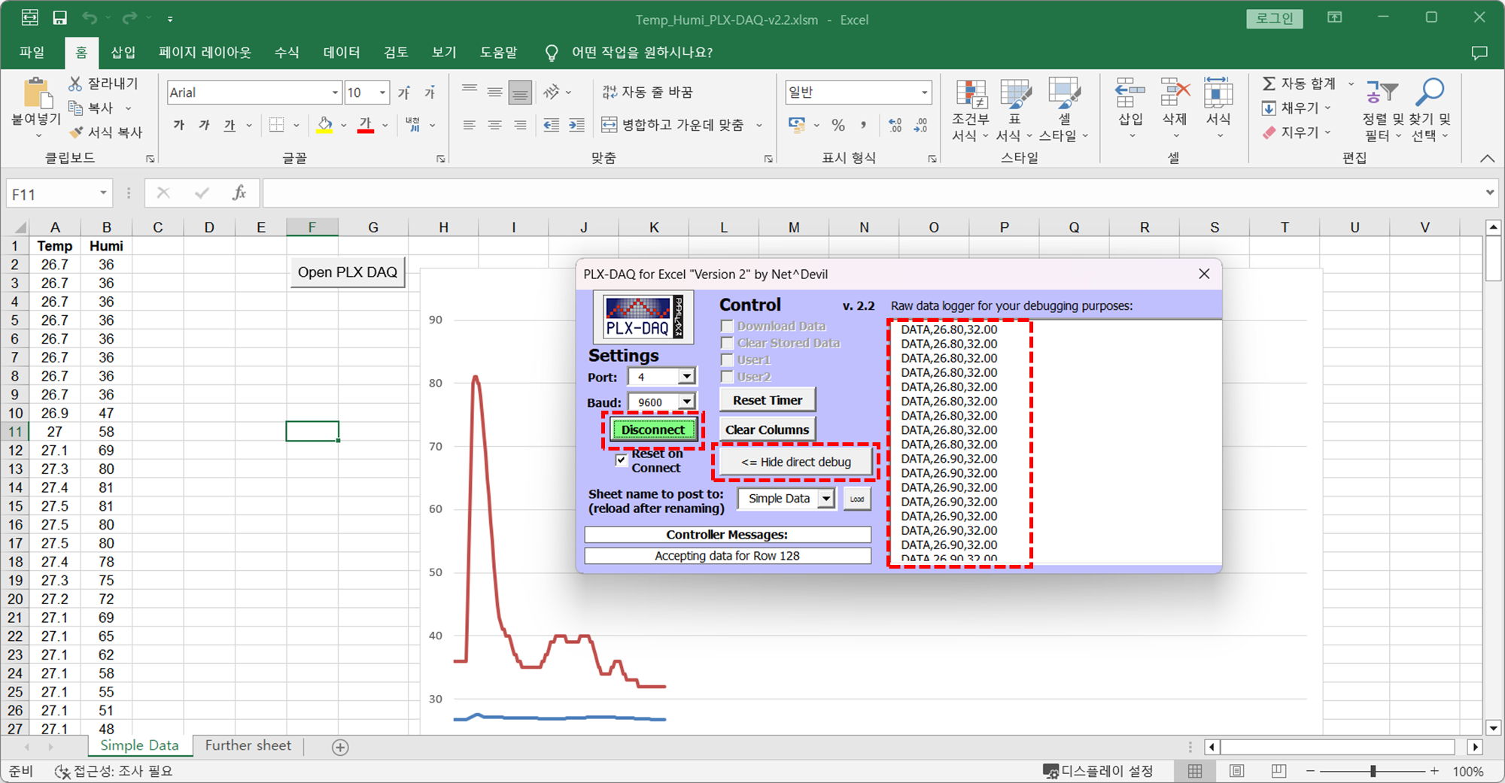Expand the formula bar
This screenshot has width=1505, height=783.
[x=1489, y=193]
